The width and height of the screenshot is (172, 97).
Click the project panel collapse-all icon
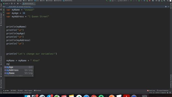coord(14,4)
